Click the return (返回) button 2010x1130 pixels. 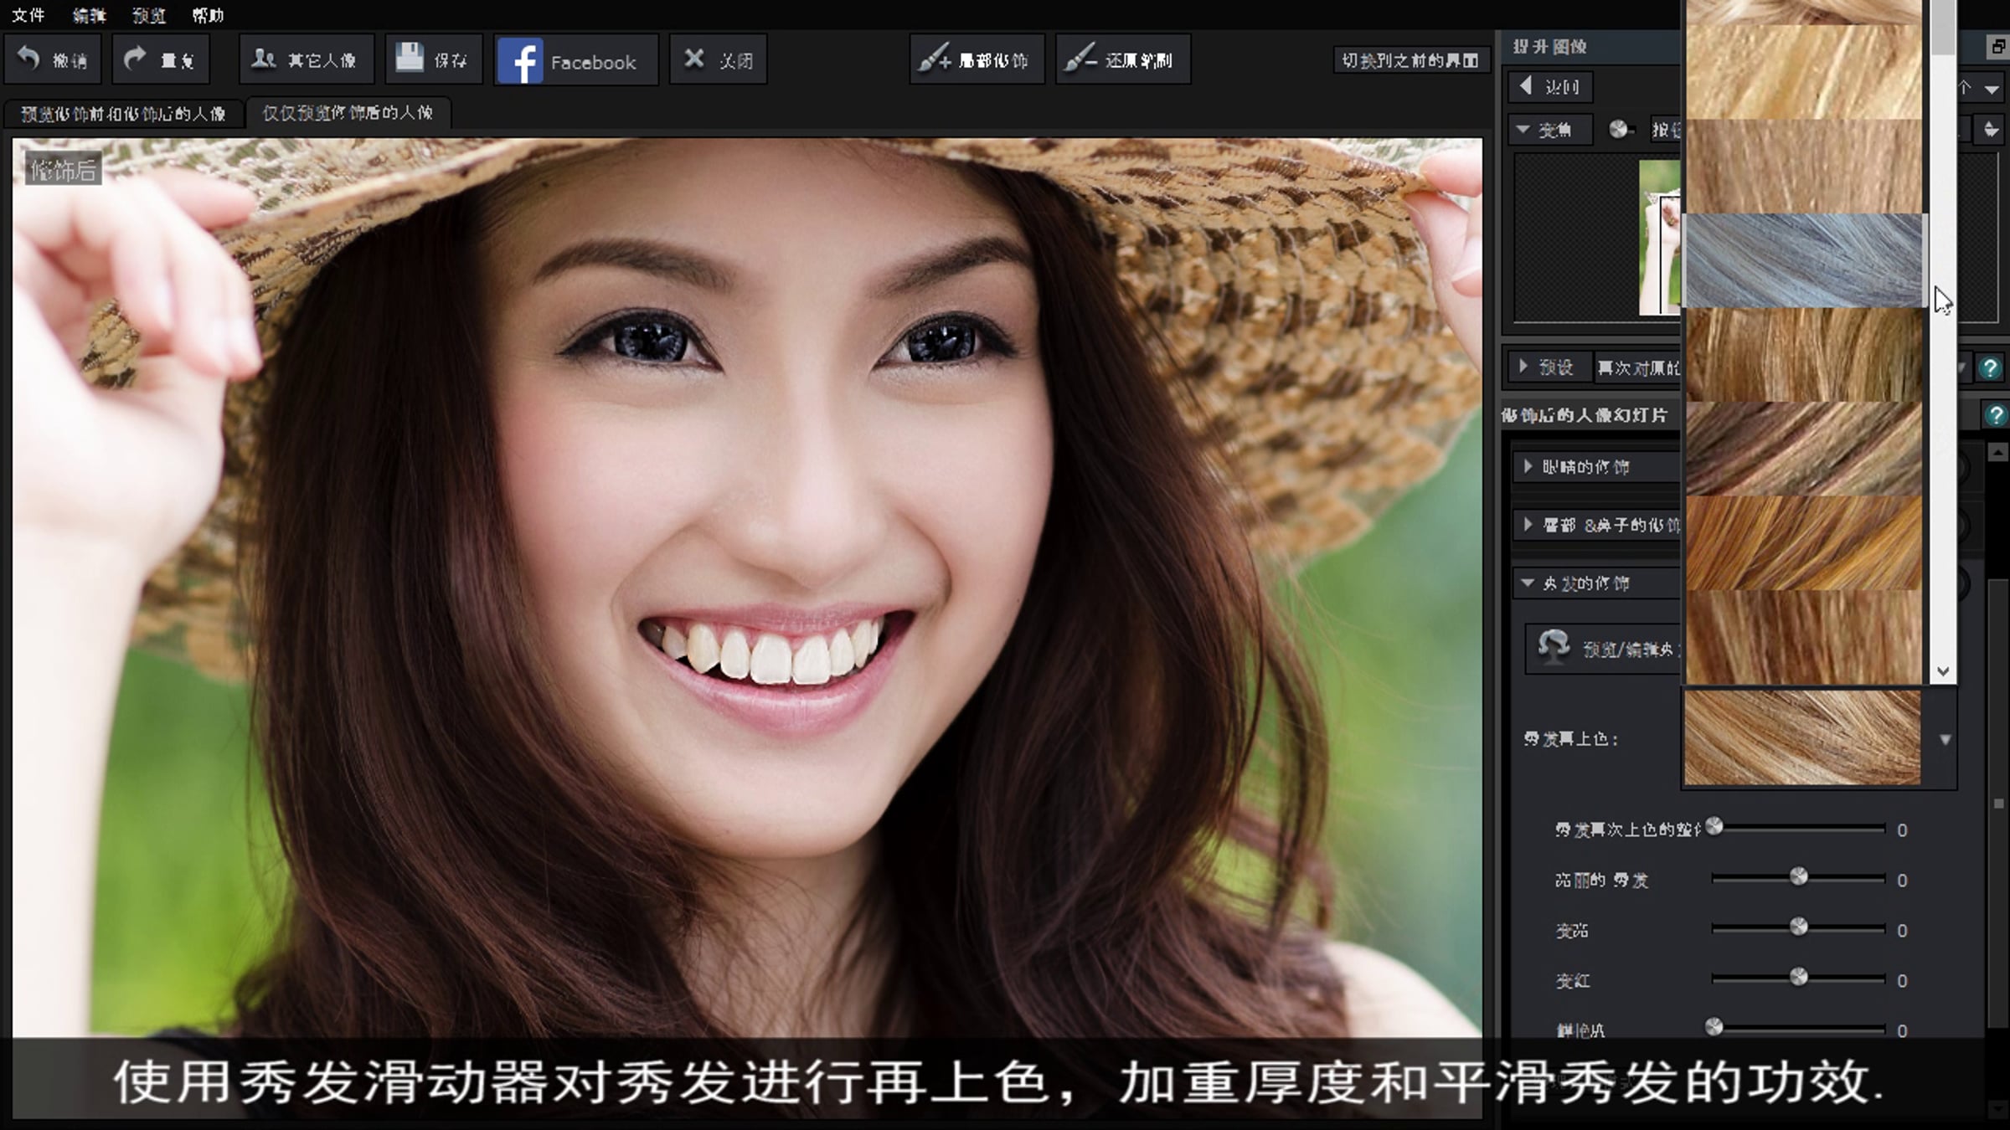pos(1550,86)
